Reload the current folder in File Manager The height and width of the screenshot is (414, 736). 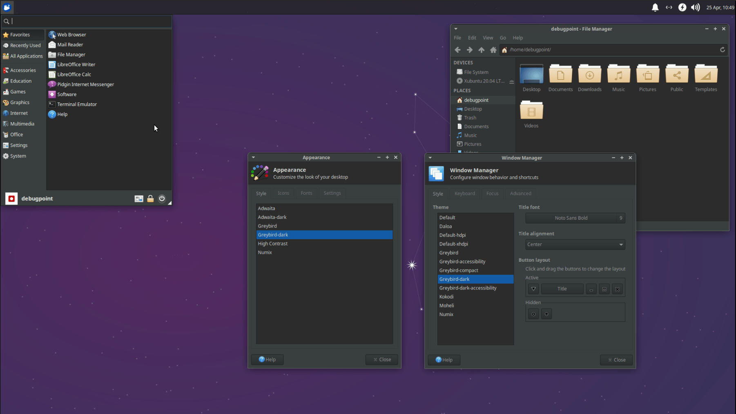point(722,50)
